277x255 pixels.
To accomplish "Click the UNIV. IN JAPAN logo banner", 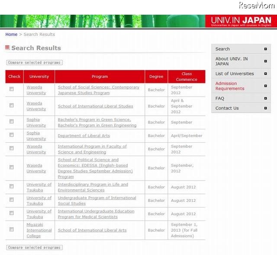I will (241, 21).
